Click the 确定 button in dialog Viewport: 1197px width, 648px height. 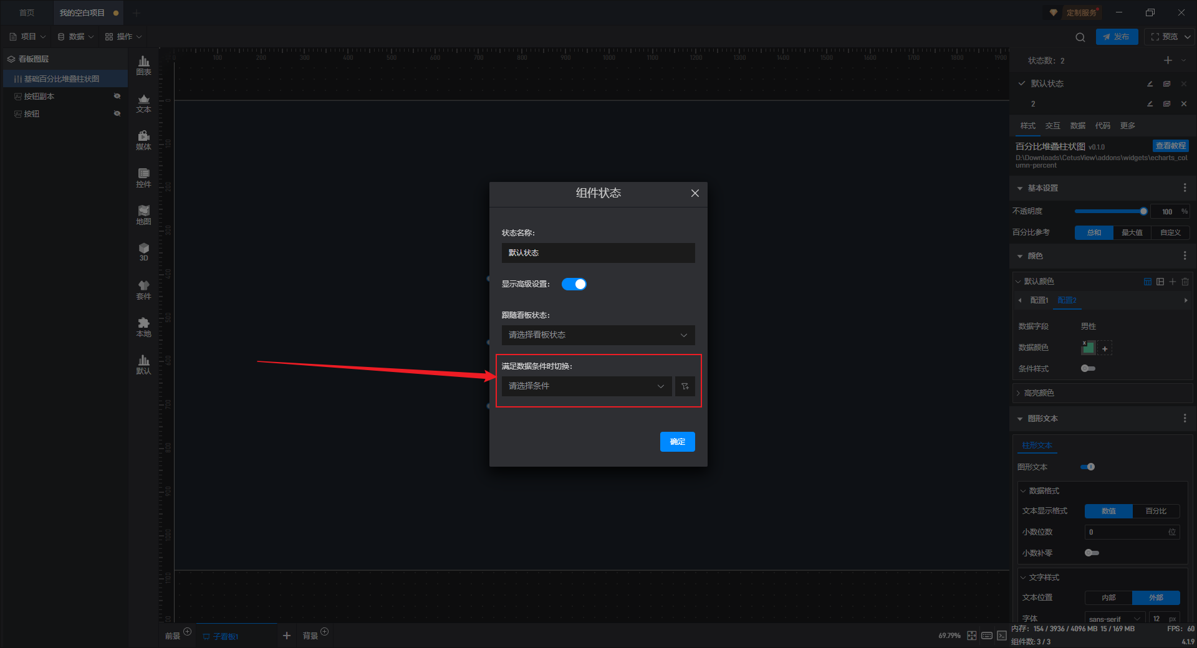678,442
